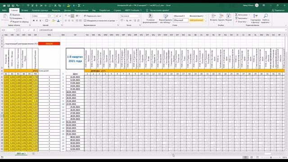288x162 pixels.
Task: Click the percent style icon
Action: (127, 21)
